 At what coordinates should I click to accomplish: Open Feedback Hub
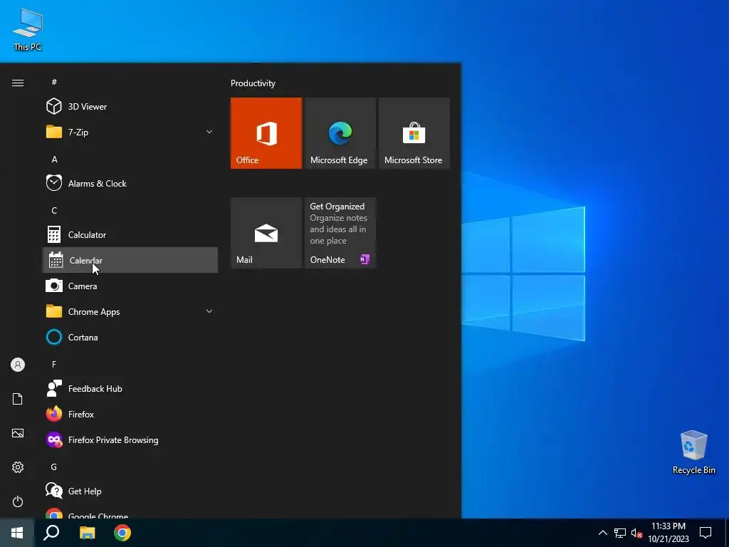130,388
